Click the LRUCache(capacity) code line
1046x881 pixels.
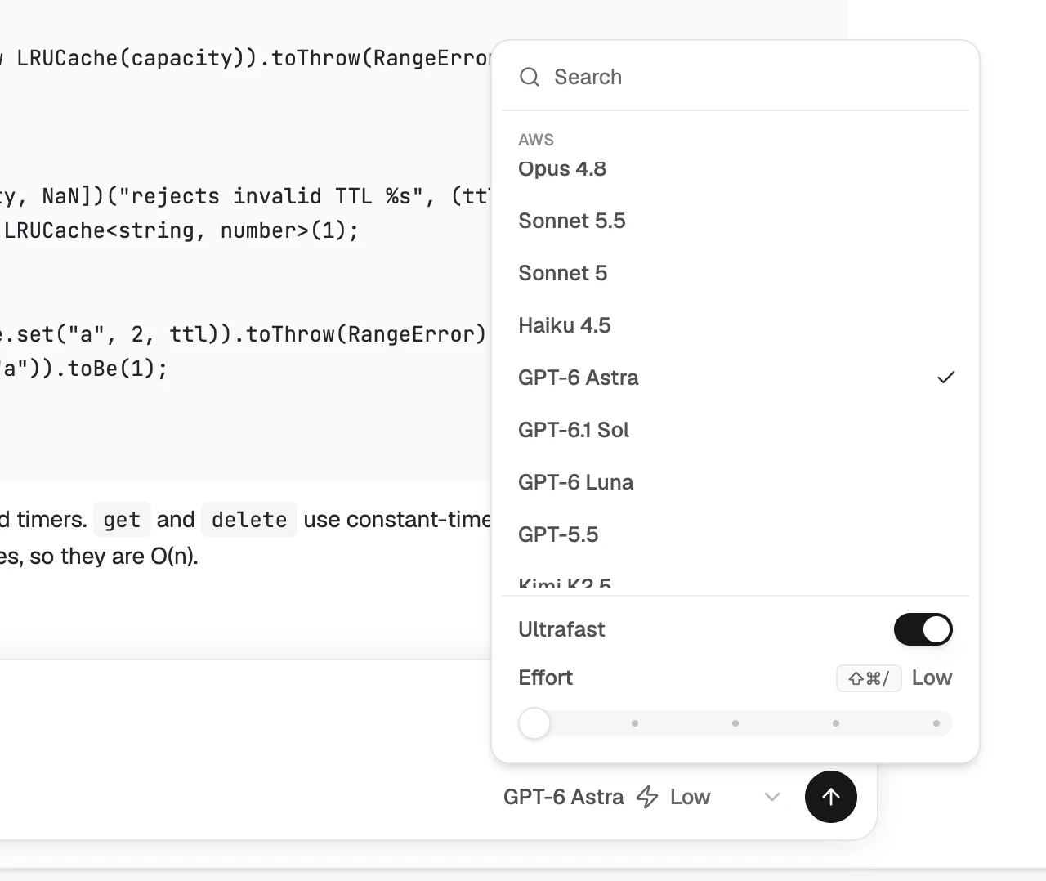point(245,58)
